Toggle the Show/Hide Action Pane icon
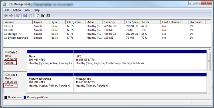 coord(30,16)
